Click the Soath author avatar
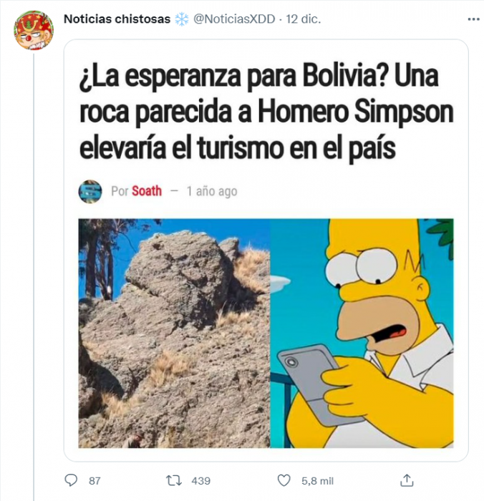484x501 pixels. coord(90,191)
